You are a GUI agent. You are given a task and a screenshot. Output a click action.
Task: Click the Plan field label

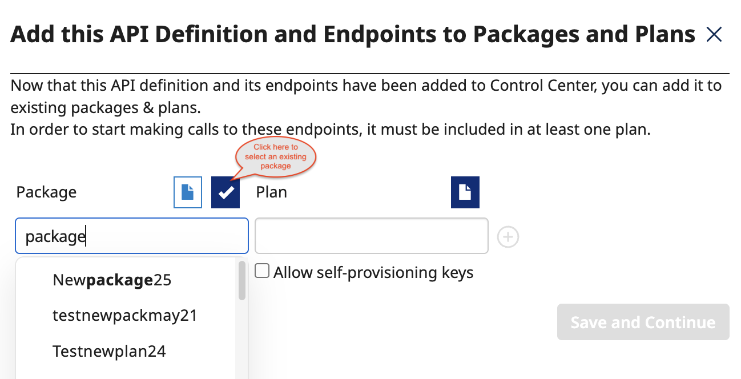click(x=271, y=192)
